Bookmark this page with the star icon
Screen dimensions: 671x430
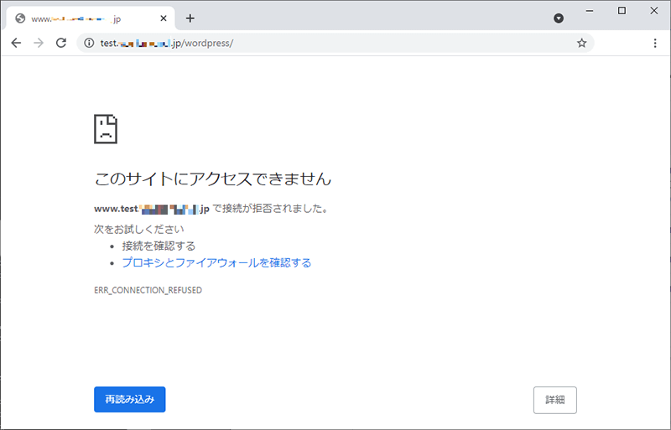tap(581, 43)
